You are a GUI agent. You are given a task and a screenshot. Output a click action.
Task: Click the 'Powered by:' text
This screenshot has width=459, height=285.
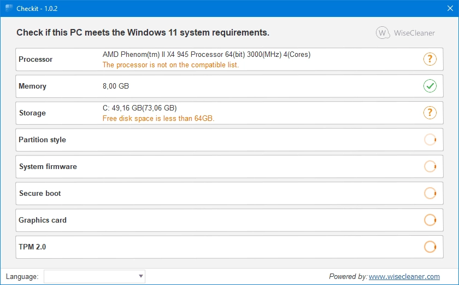(348, 276)
